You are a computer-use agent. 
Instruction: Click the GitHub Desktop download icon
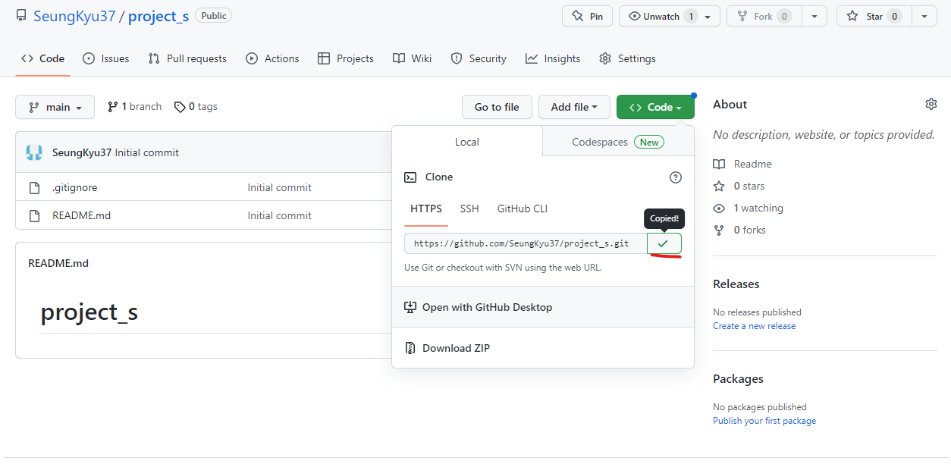410,307
